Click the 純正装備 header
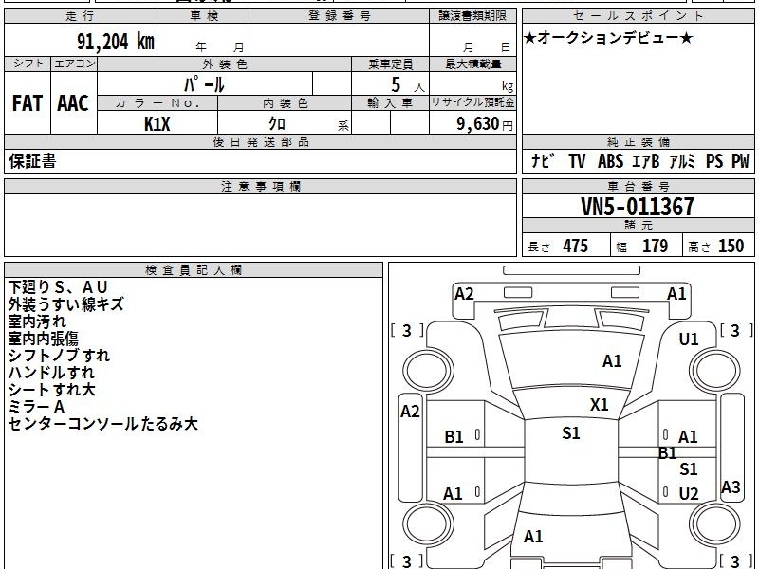 click(x=638, y=141)
